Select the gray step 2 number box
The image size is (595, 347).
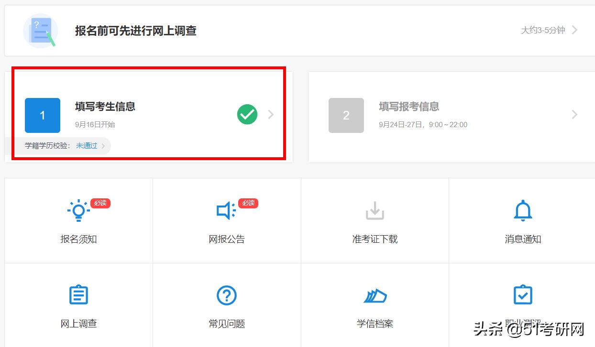click(x=346, y=115)
